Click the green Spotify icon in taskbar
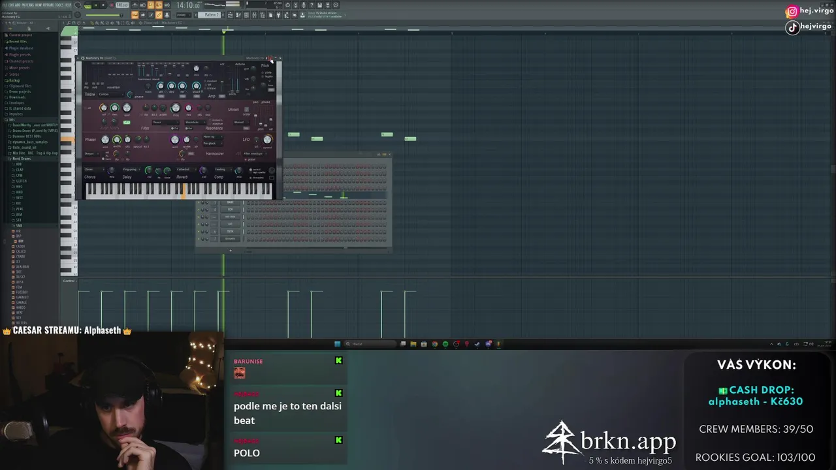The image size is (836, 470). (x=445, y=344)
